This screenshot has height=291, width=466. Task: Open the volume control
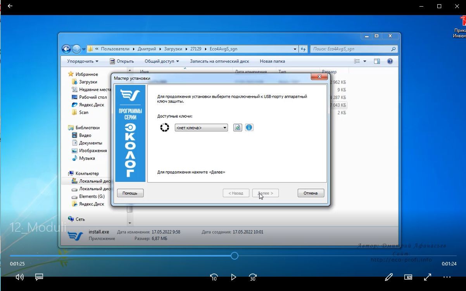coord(19,277)
